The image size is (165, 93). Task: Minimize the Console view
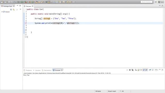[160, 70]
